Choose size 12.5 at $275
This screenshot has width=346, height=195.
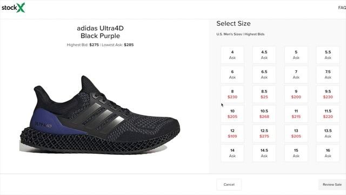pos(264,134)
